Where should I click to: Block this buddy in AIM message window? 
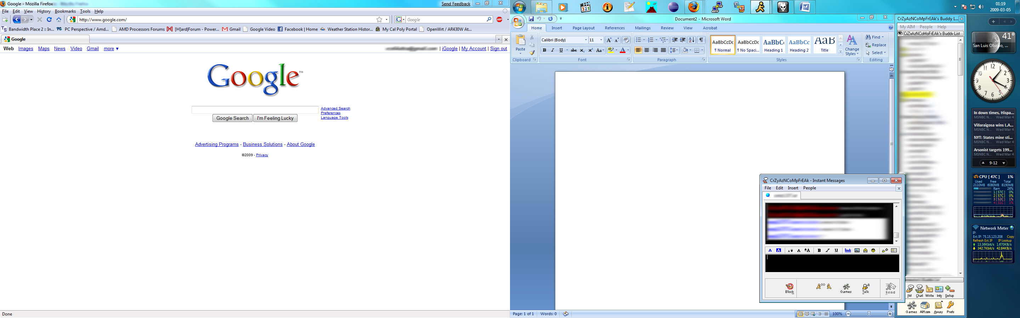pyautogui.click(x=789, y=288)
